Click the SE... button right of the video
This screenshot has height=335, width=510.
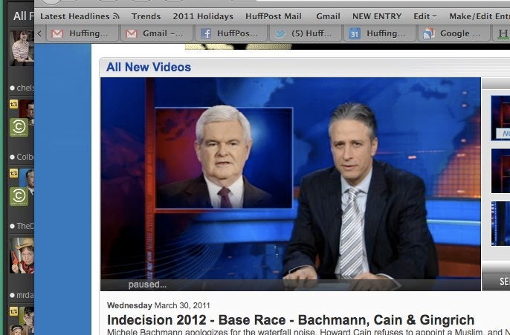[496, 282]
